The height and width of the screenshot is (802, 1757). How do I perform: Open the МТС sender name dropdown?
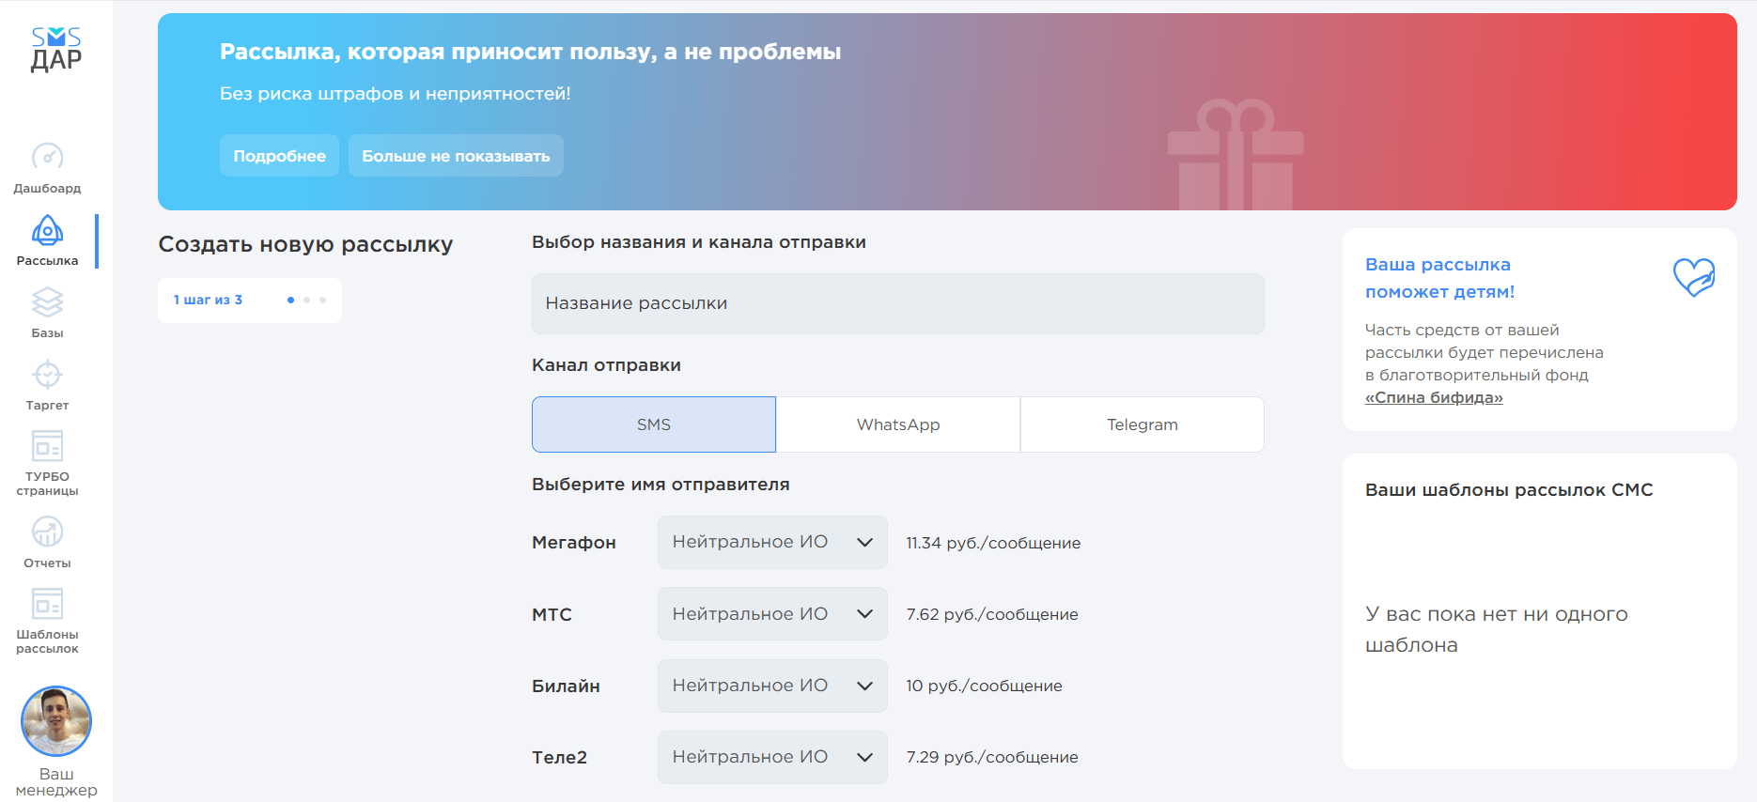pos(772,614)
